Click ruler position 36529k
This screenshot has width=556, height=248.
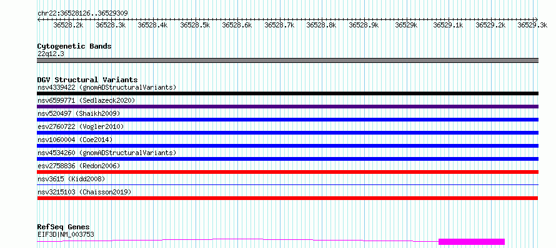[406, 25]
